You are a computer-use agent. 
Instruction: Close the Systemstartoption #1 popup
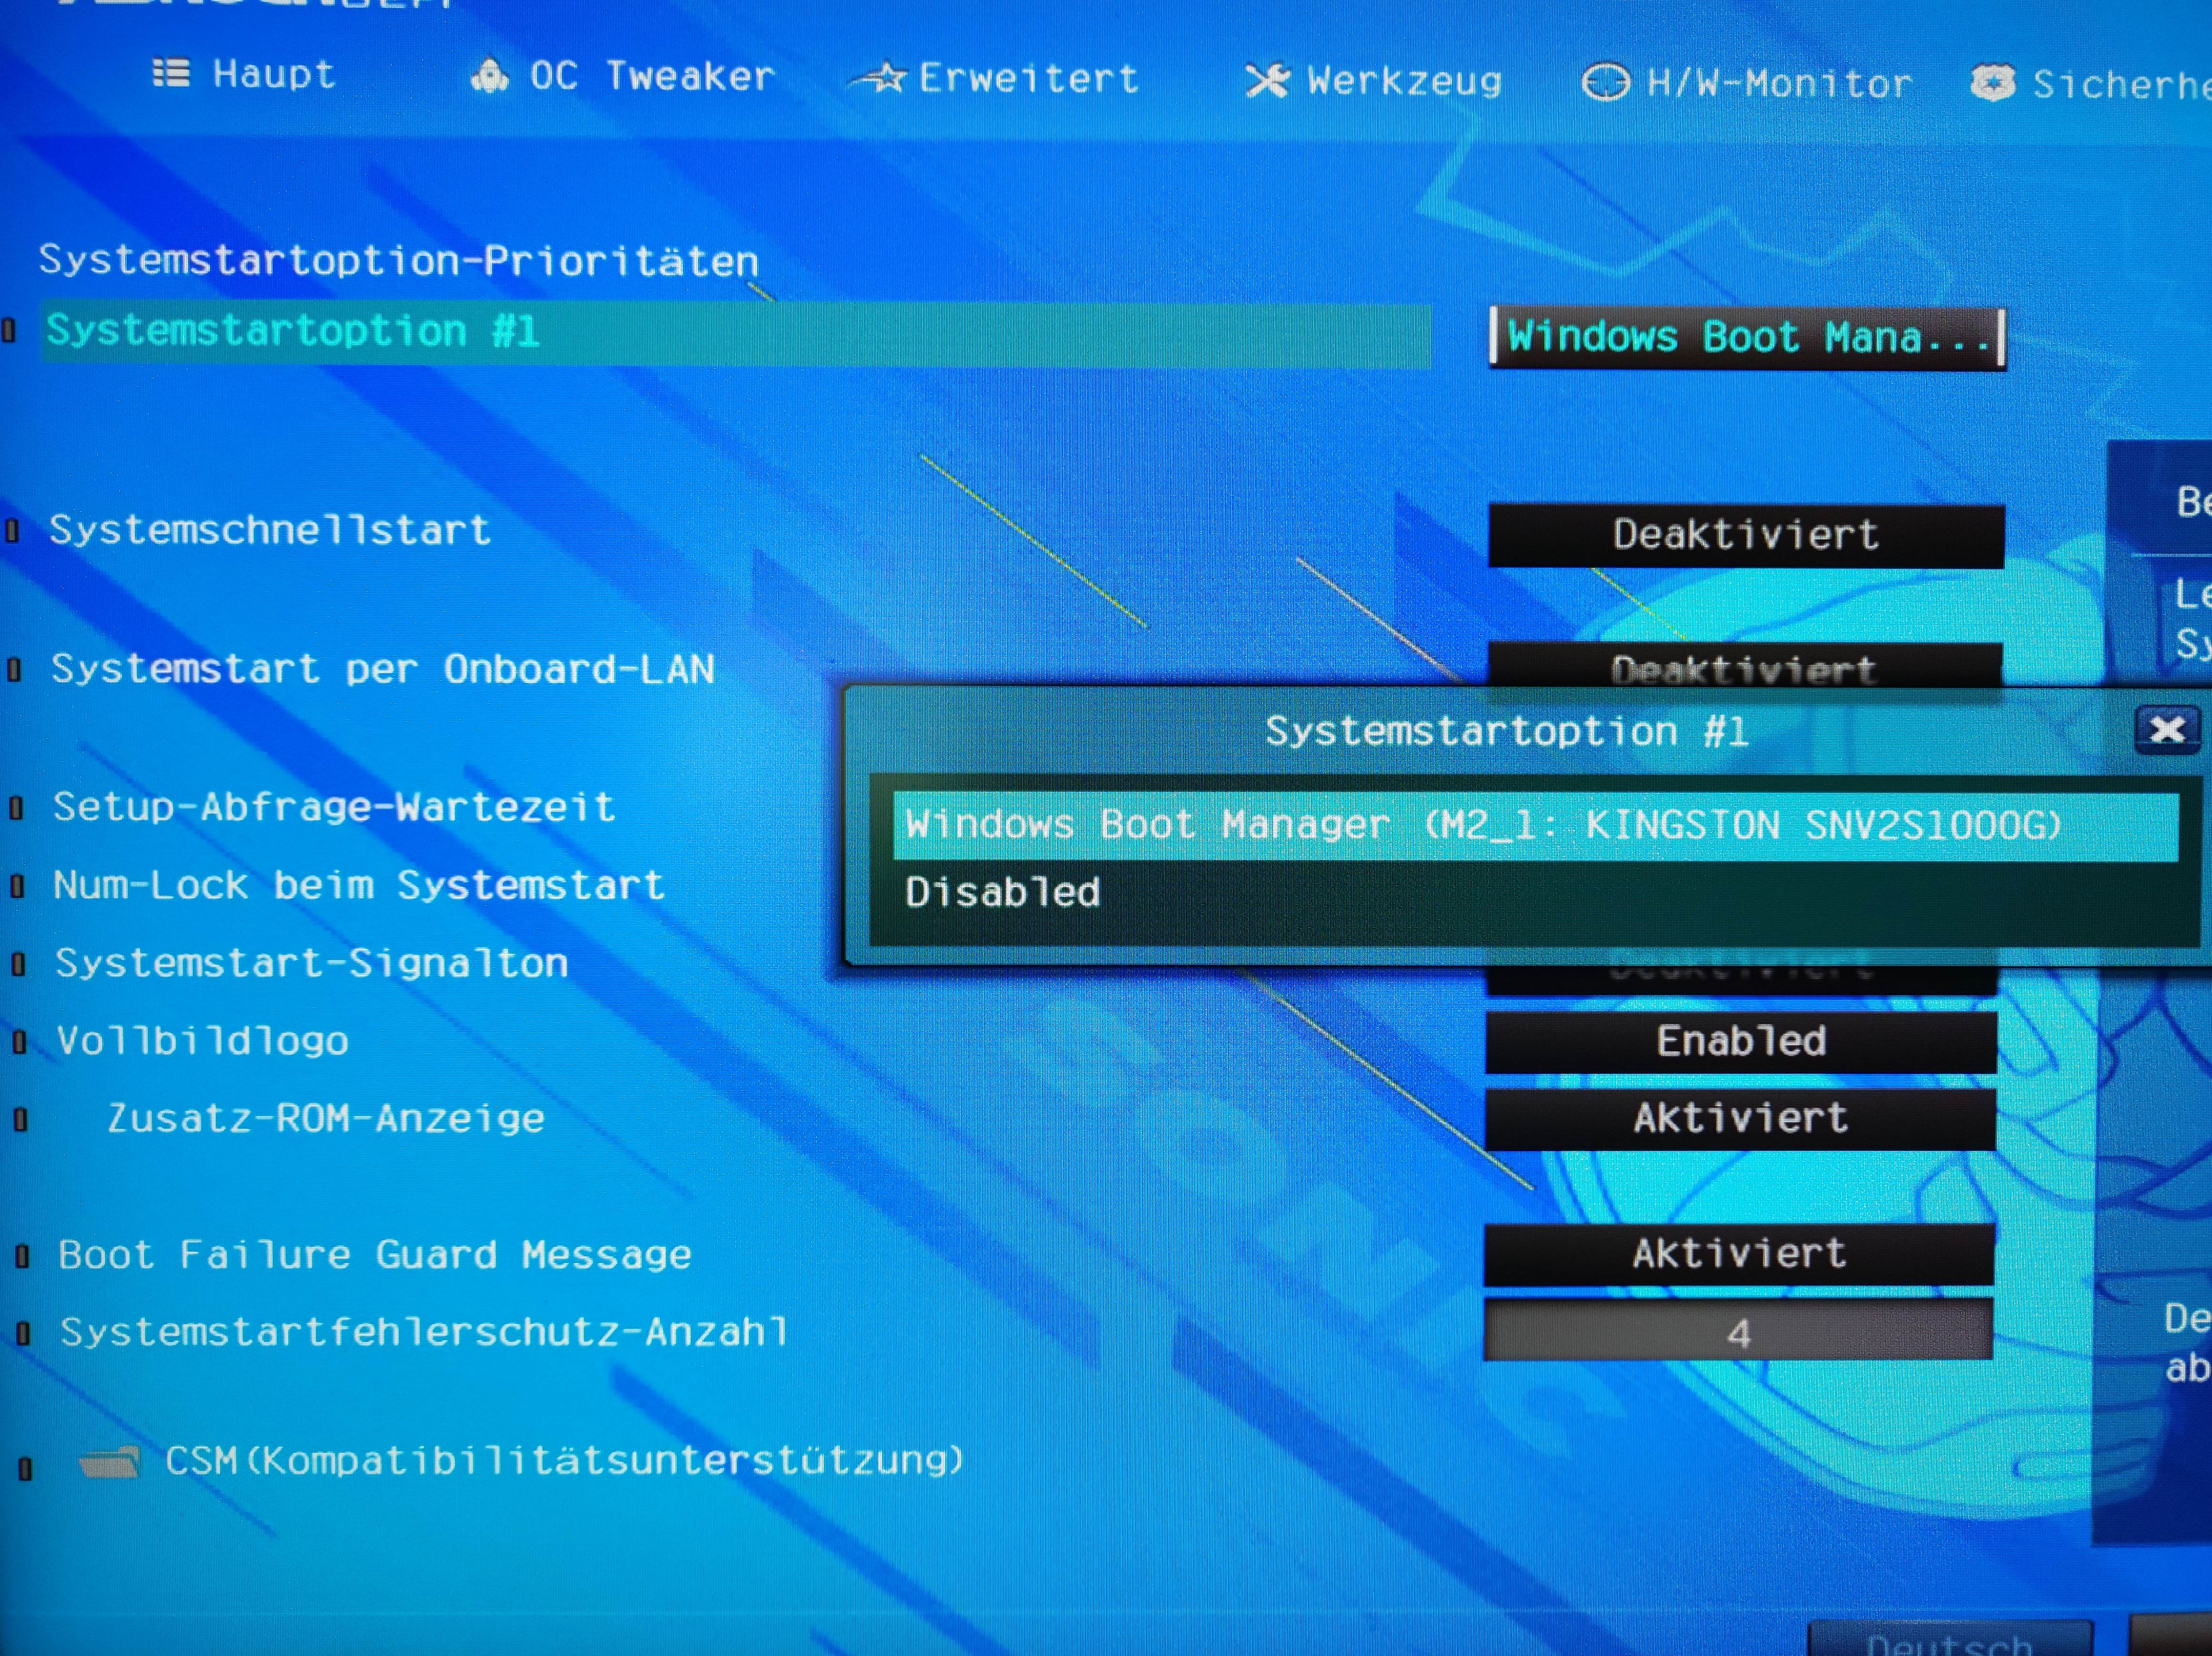tap(2166, 729)
